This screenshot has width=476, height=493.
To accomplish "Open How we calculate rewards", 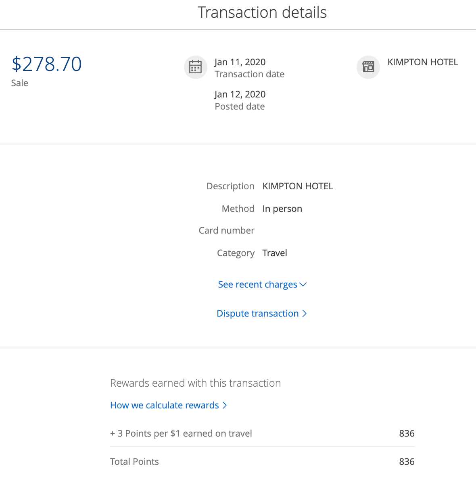I will (165, 405).
